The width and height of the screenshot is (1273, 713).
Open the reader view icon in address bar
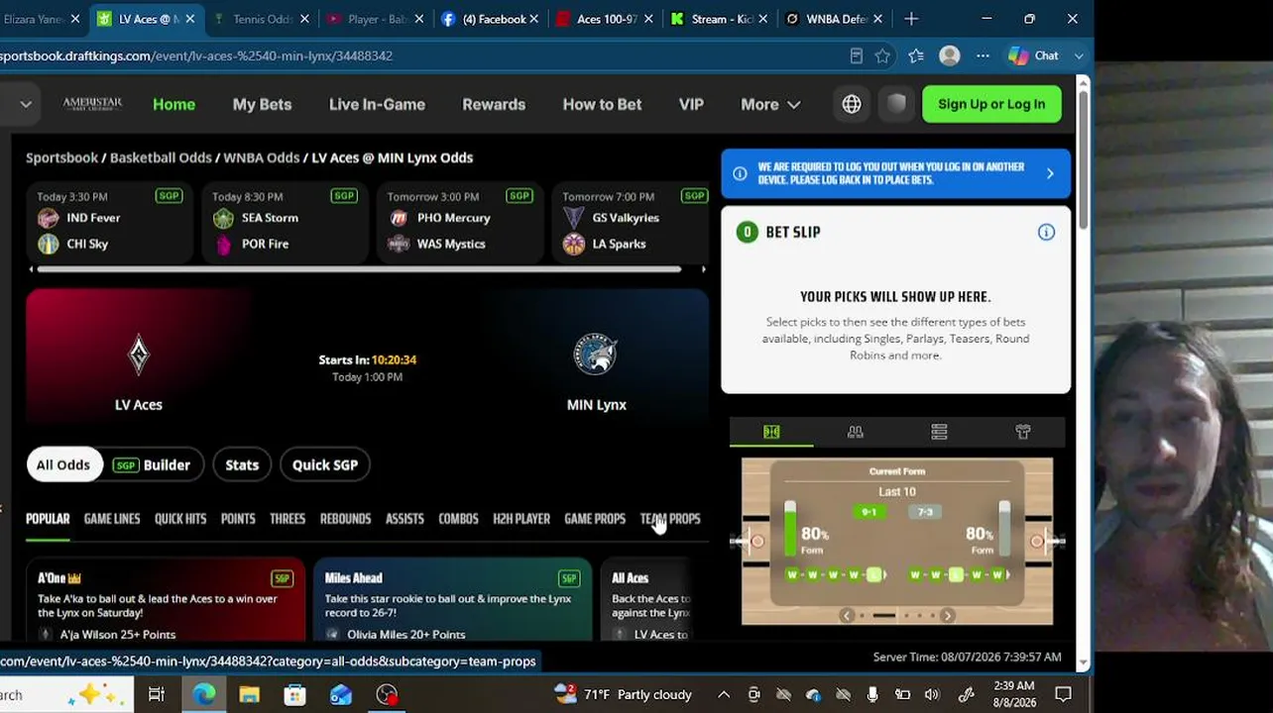(856, 55)
